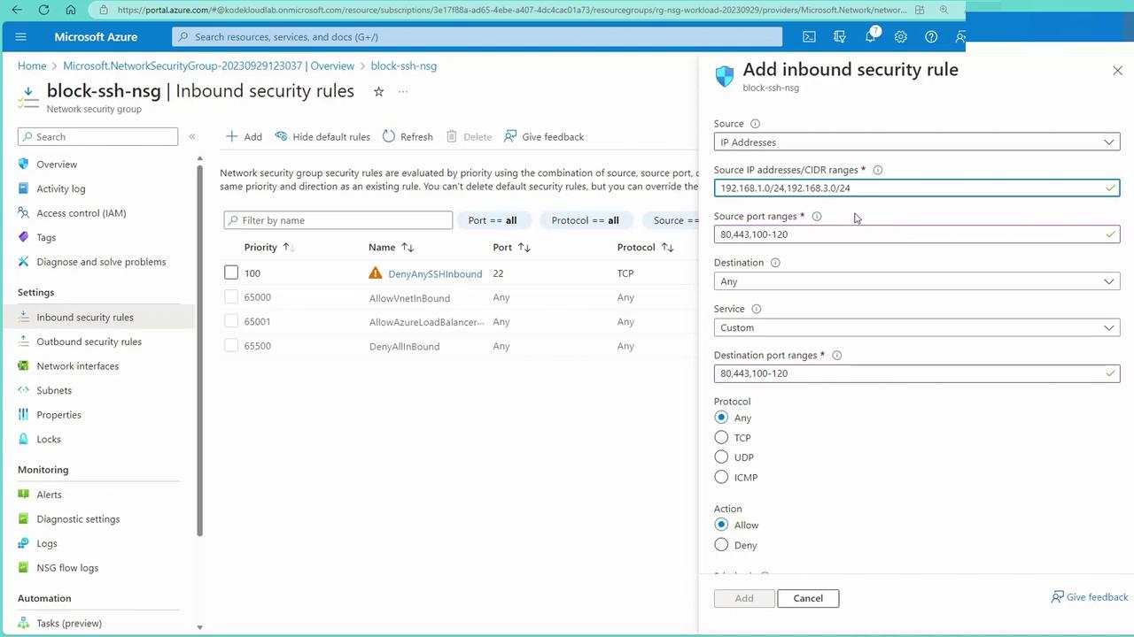
Task: Open the Azure portal hamburger menu
Action: (x=21, y=37)
